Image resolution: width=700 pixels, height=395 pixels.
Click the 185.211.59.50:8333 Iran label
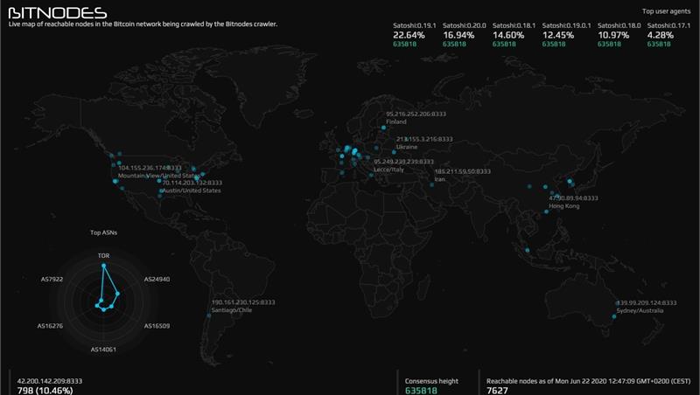[x=463, y=175]
